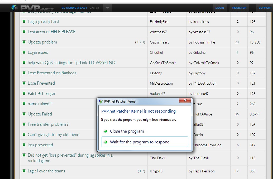Open the SUPPORT menu item

pos(265,8)
